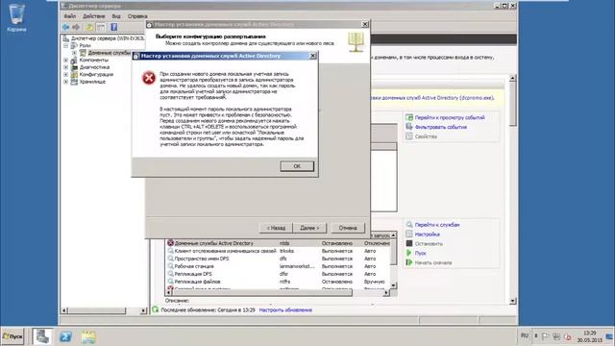Click the icon beside Перейти к просмотру событий

(409, 117)
